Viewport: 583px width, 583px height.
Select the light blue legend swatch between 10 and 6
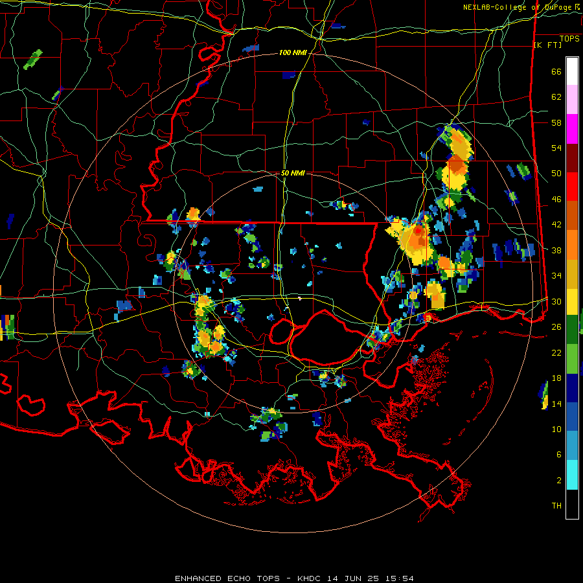[572, 446]
